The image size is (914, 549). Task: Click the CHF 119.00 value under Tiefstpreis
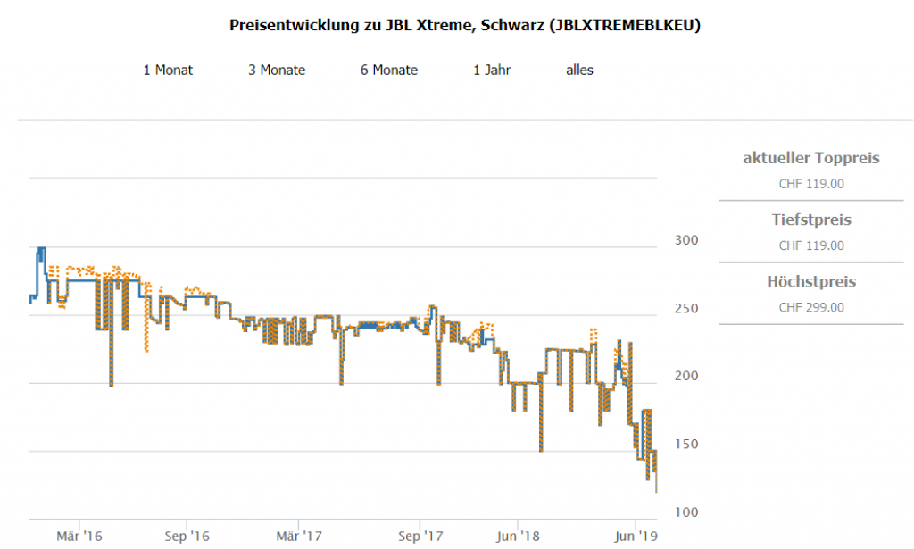click(x=811, y=245)
